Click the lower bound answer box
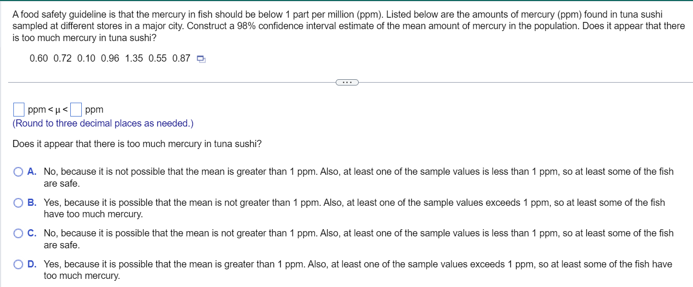The height and width of the screenshot is (287, 693). point(18,110)
